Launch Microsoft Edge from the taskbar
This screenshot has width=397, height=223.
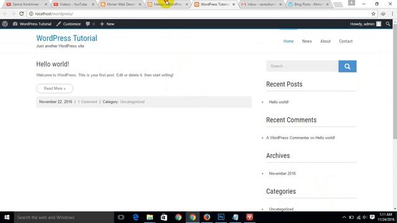136,217
